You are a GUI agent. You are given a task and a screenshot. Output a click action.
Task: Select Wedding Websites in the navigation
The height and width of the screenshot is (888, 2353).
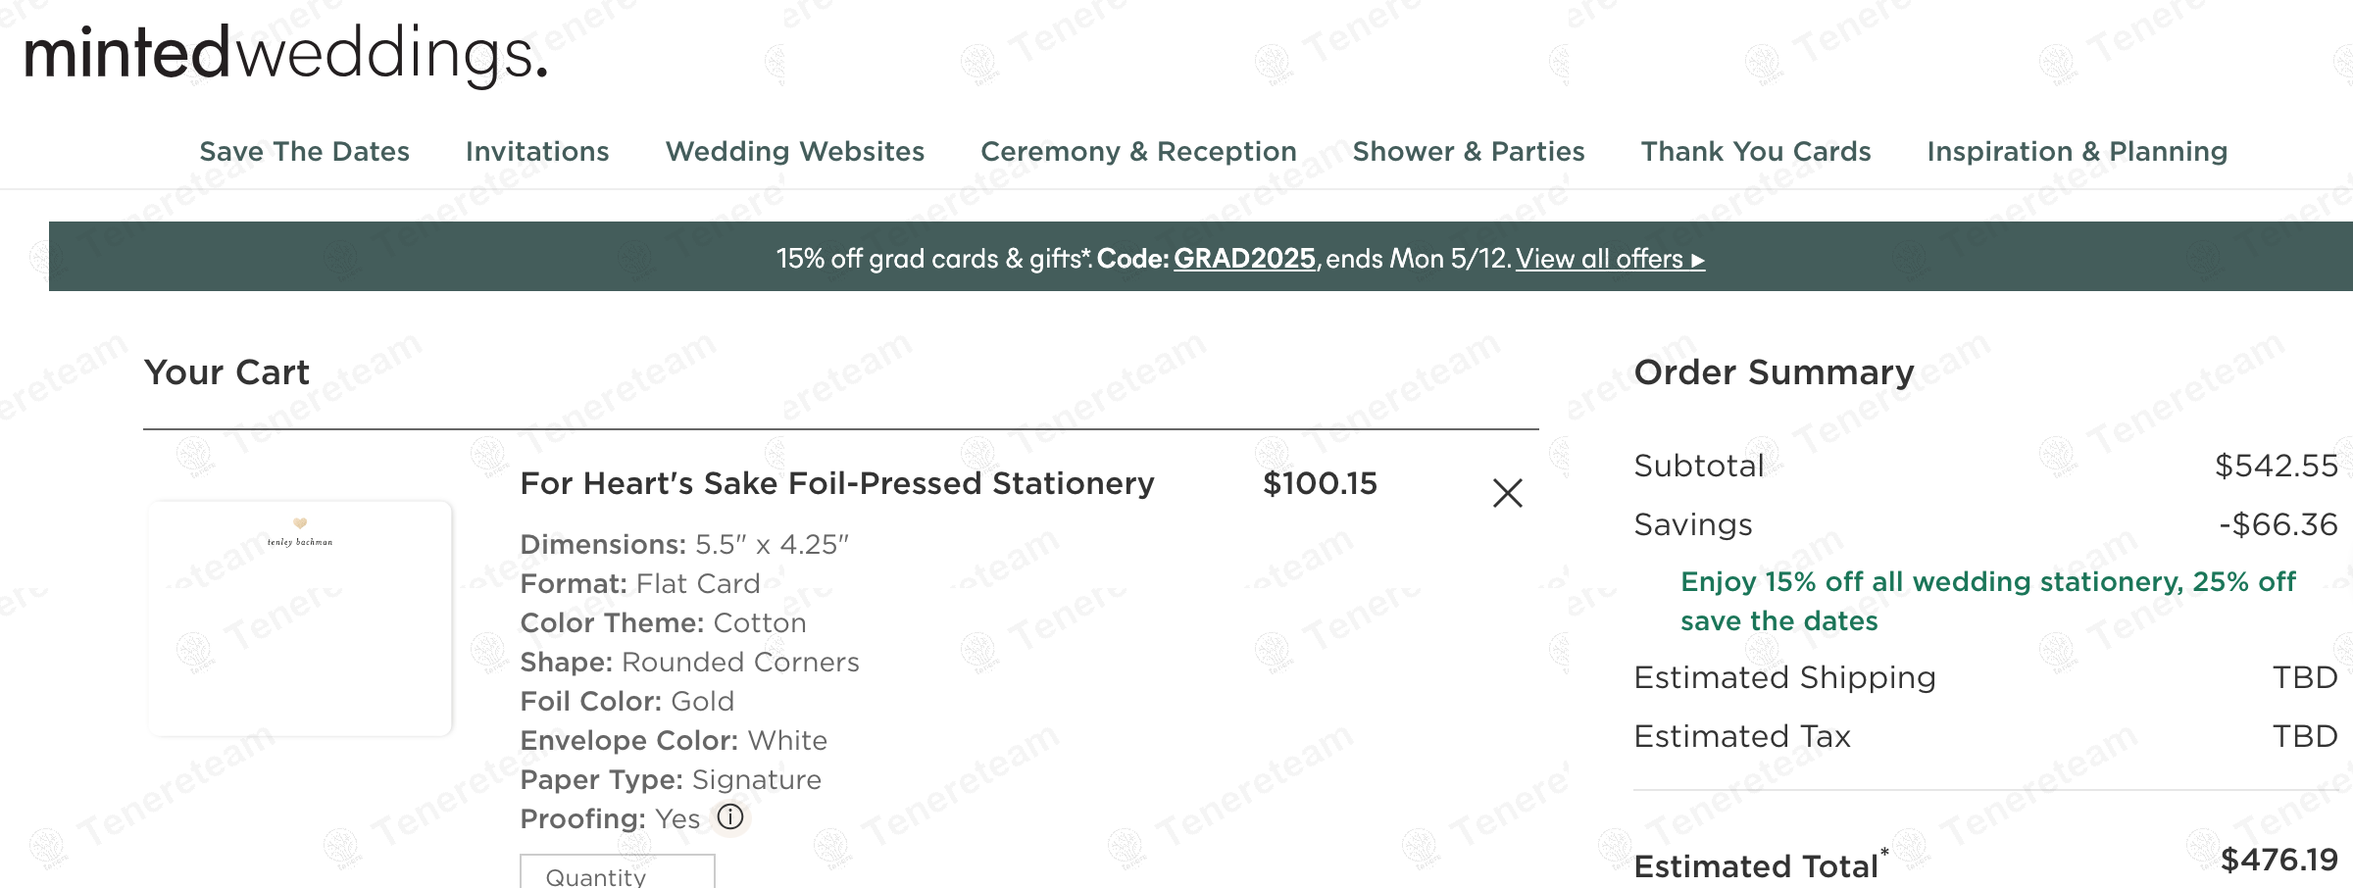(x=794, y=152)
